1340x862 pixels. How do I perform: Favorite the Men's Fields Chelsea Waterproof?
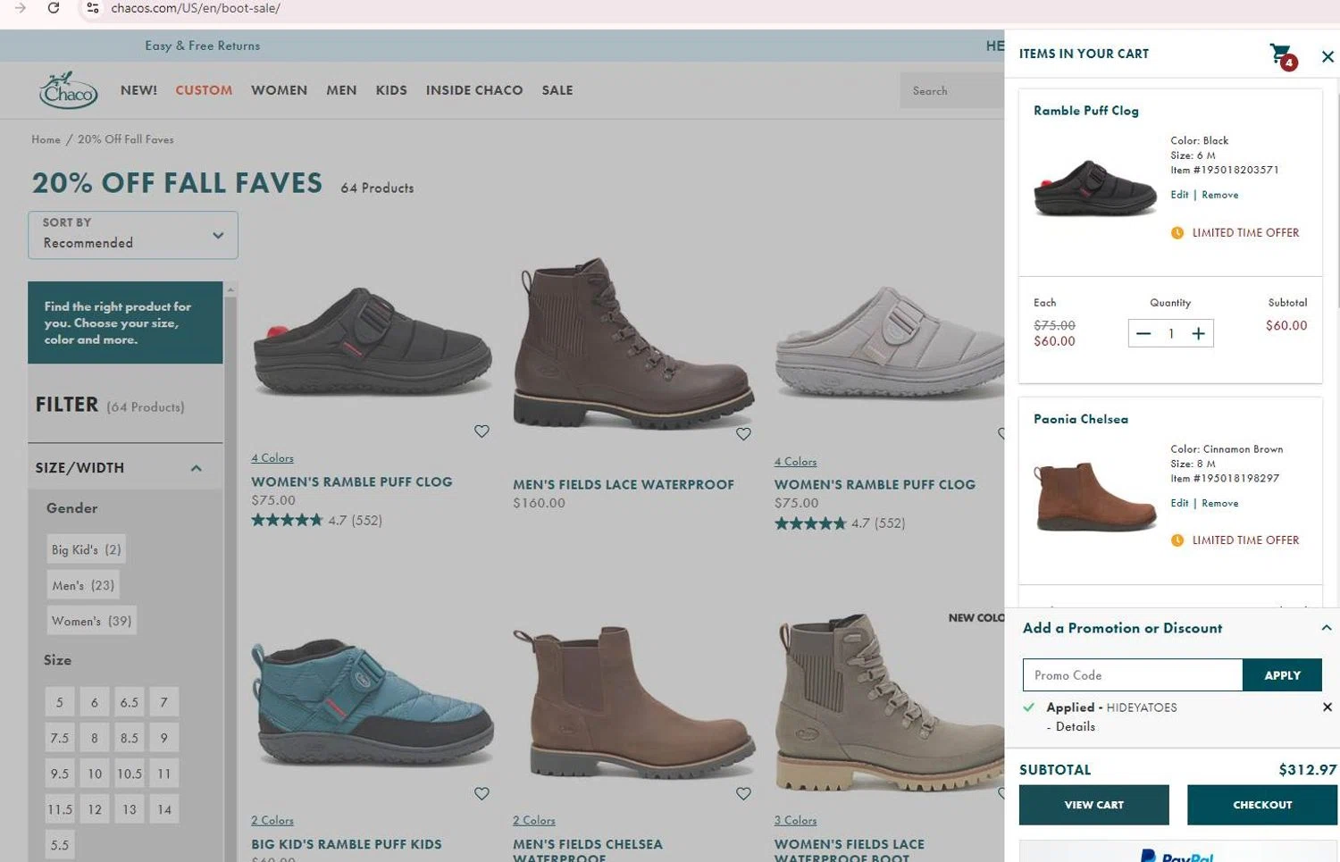click(743, 793)
